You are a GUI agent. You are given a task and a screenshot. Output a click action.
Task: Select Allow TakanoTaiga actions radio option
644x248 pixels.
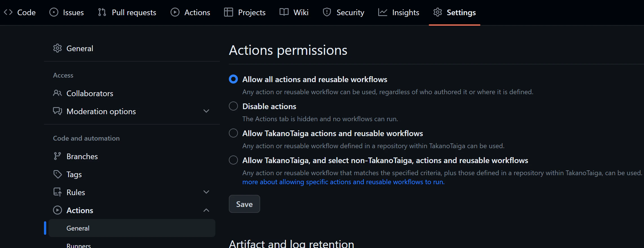[x=233, y=133]
